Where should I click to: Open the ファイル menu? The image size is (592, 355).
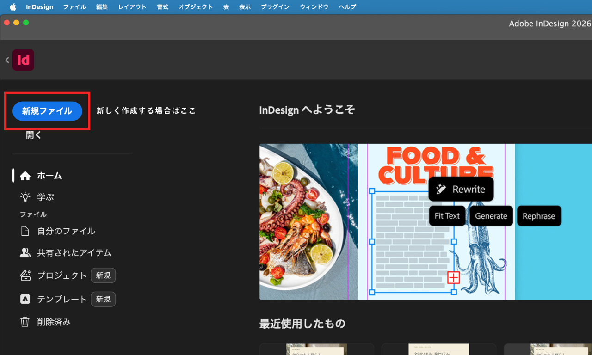pyautogui.click(x=74, y=7)
